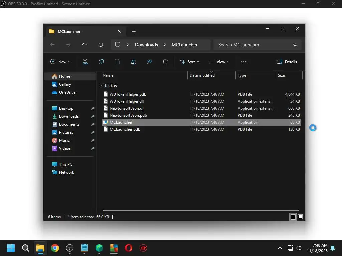Click the search magnifier in search box

coord(295,45)
